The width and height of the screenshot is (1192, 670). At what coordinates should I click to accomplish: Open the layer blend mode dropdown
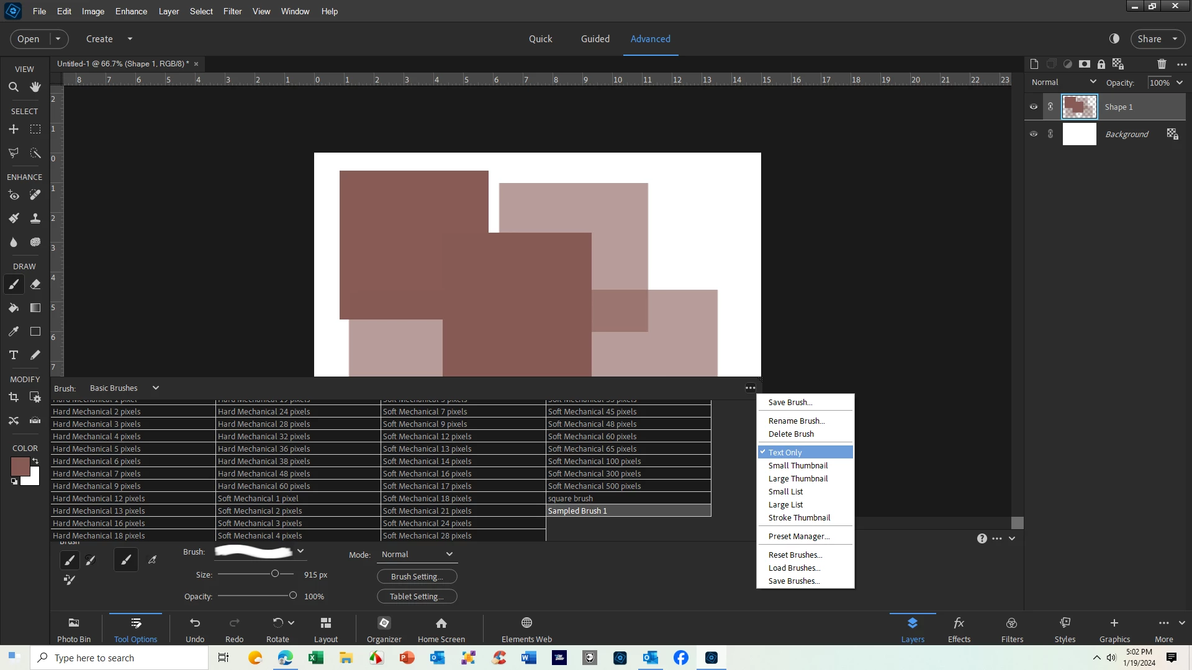point(1063,83)
